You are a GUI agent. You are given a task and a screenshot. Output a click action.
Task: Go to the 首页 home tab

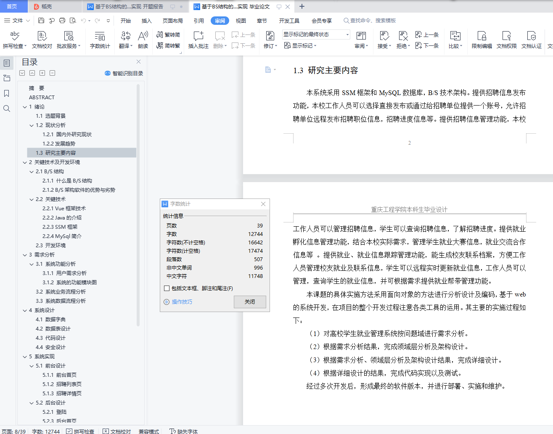click(12, 6)
